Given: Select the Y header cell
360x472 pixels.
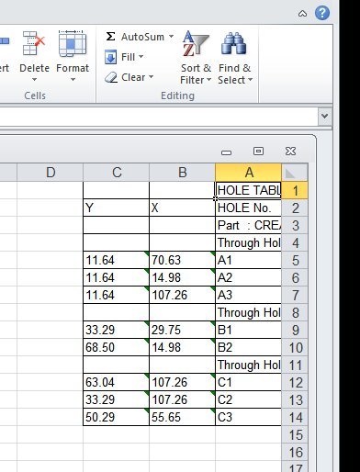Looking at the screenshot, I should pos(116,208).
